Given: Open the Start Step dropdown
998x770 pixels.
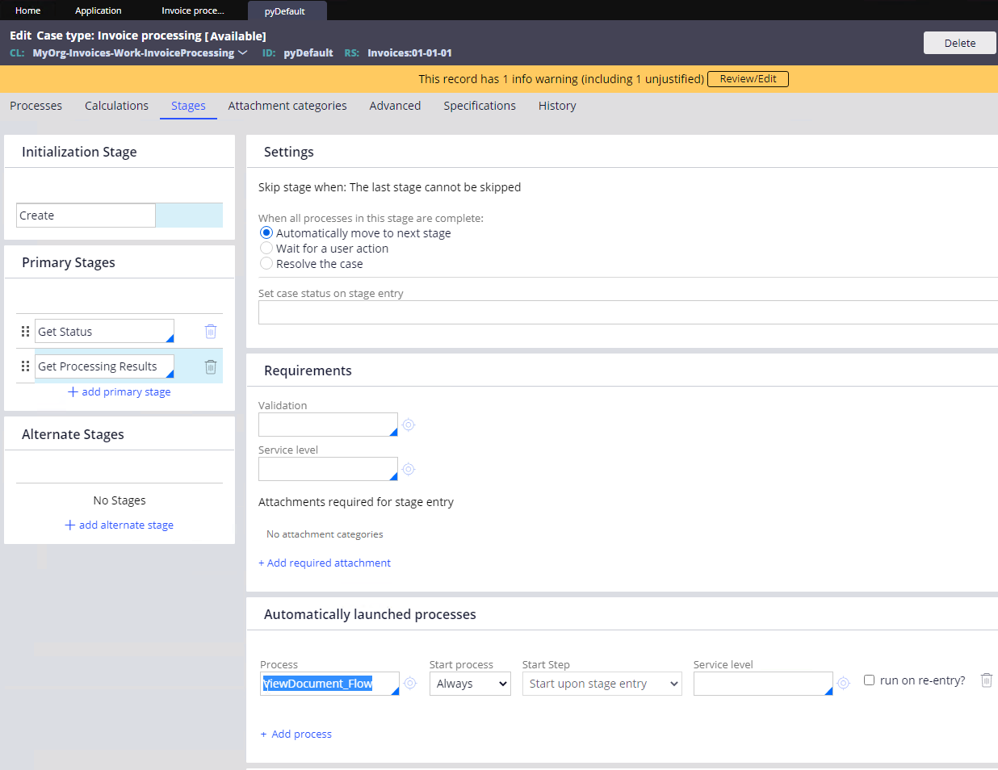Looking at the screenshot, I should [x=602, y=684].
